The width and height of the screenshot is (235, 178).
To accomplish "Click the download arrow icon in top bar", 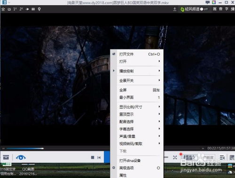I will pyautogui.click(x=175, y=9).
